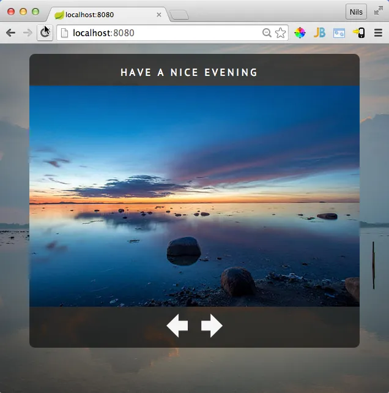Screen dimensions: 389x393
Task: Open the color wheel extension
Action: point(300,33)
